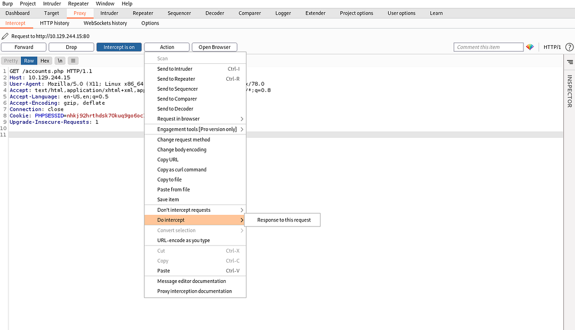Open the Action dropdown button

coord(167,47)
